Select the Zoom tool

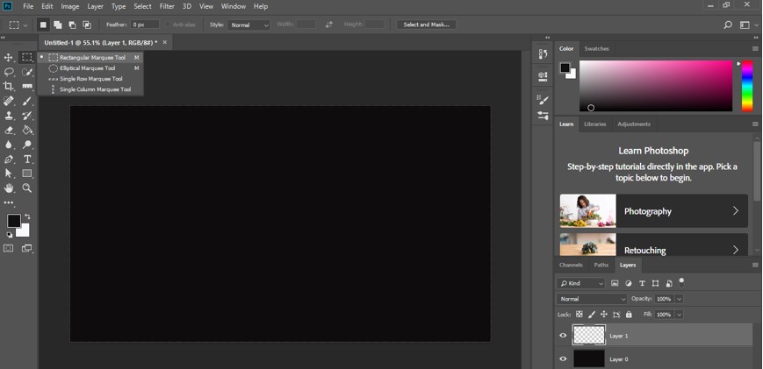(27, 188)
